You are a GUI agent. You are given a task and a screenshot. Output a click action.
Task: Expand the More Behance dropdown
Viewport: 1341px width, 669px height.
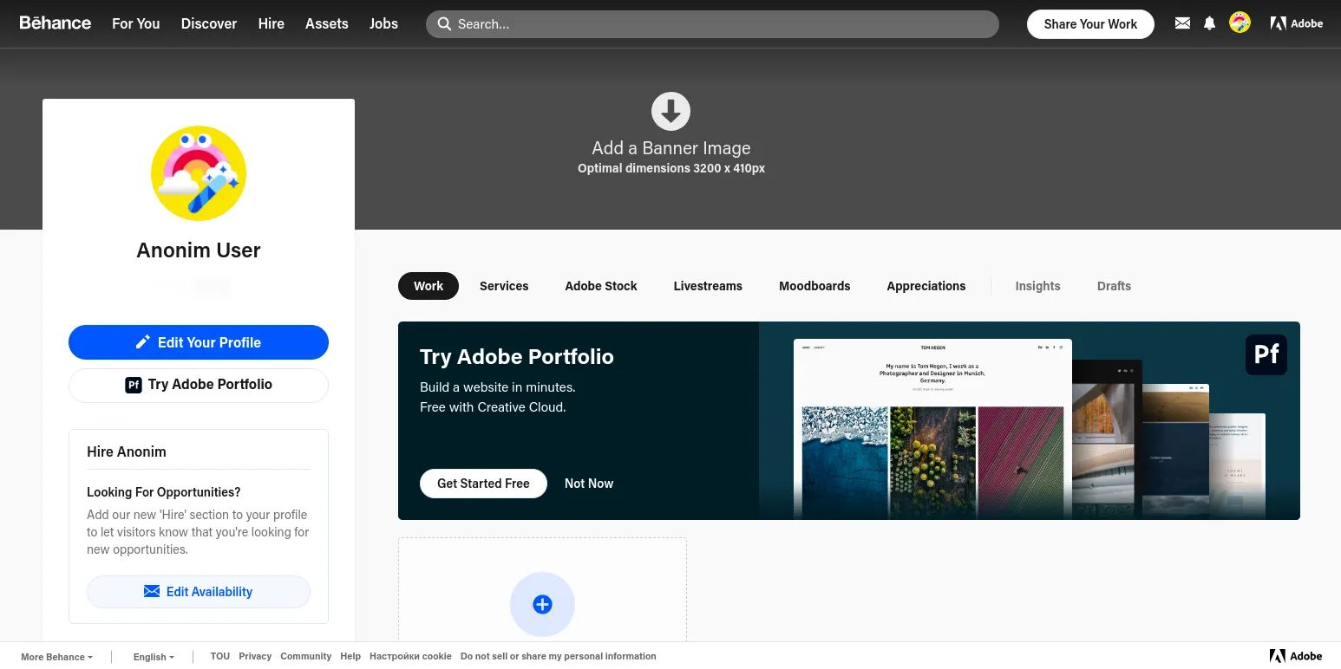click(x=57, y=657)
